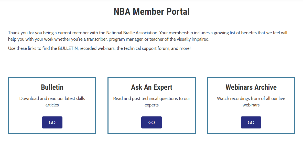
Task: Click the Bulletin card box
Action: point(52,105)
